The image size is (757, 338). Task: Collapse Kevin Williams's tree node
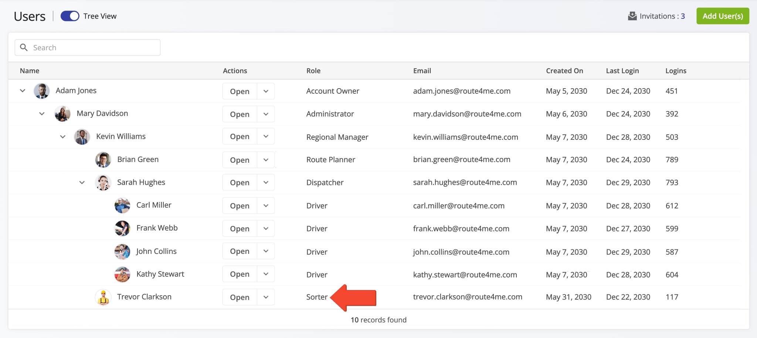[x=63, y=137]
